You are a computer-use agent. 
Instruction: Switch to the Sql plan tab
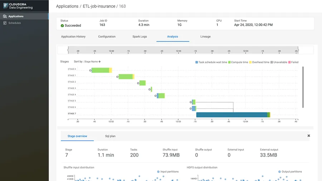tap(110, 136)
